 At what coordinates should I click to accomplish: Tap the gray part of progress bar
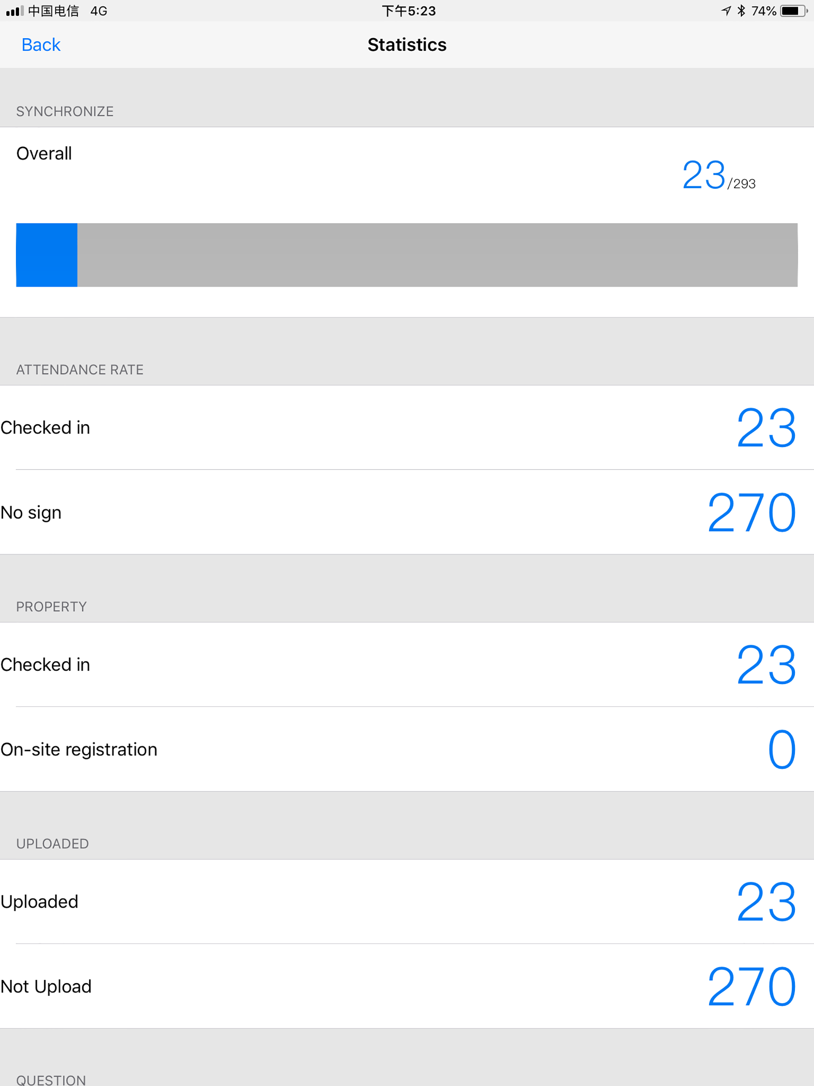[x=438, y=255]
